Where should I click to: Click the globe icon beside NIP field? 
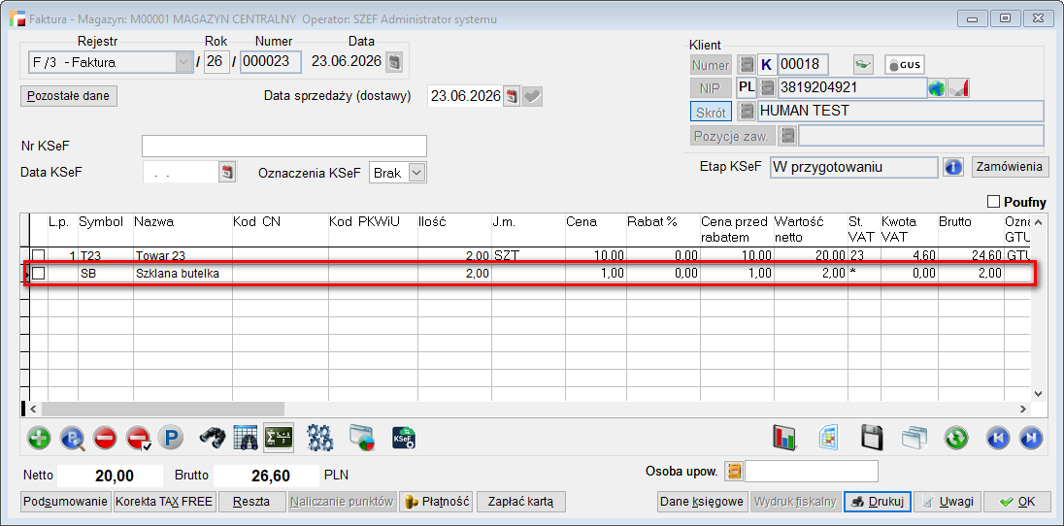937,88
